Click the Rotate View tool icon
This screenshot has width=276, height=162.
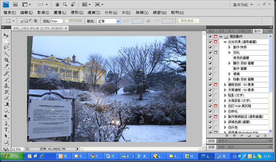coord(73,4)
